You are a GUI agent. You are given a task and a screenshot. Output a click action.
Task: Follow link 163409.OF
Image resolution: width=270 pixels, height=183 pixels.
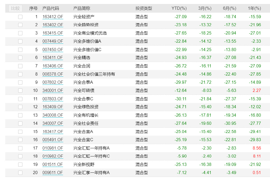coord(53,107)
